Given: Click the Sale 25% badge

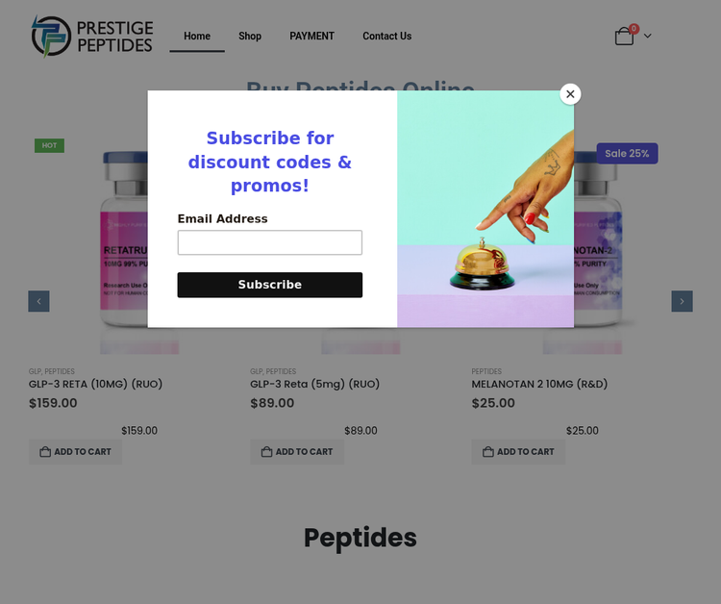Looking at the screenshot, I should pos(627,153).
